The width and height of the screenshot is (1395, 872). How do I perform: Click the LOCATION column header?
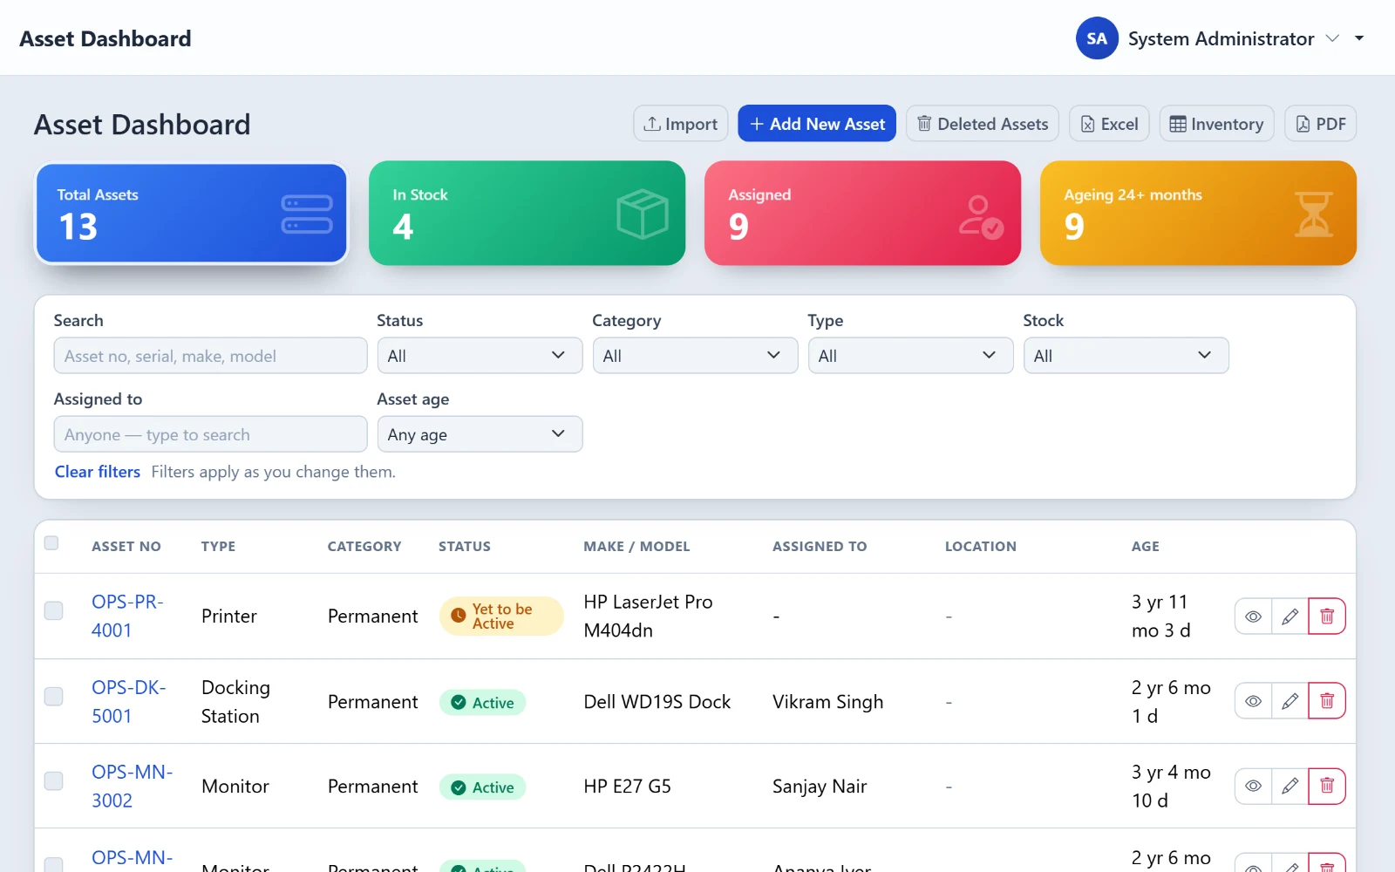[981, 546]
